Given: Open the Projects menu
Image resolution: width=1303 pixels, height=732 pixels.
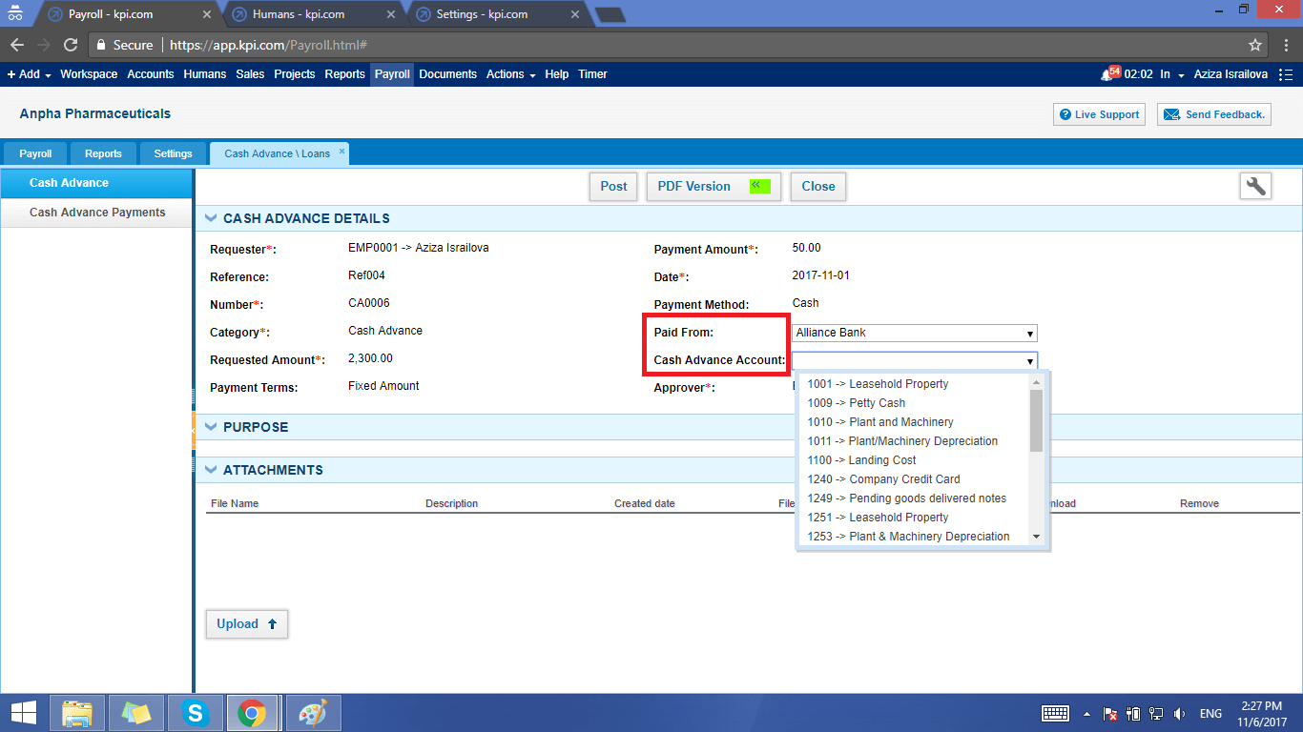Looking at the screenshot, I should [295, 74].
